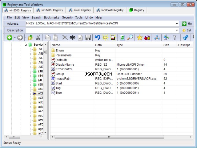Click the Set star button for description
Screen dimensions: 197x148
click(x=187, y=30)
